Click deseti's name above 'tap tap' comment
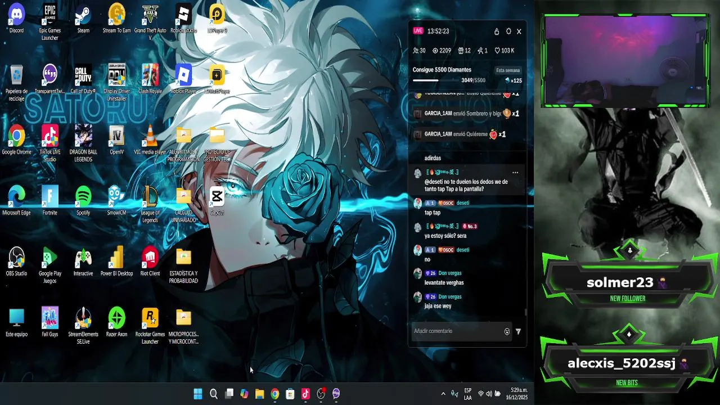The image size is (720, 405). pos(462,203)
